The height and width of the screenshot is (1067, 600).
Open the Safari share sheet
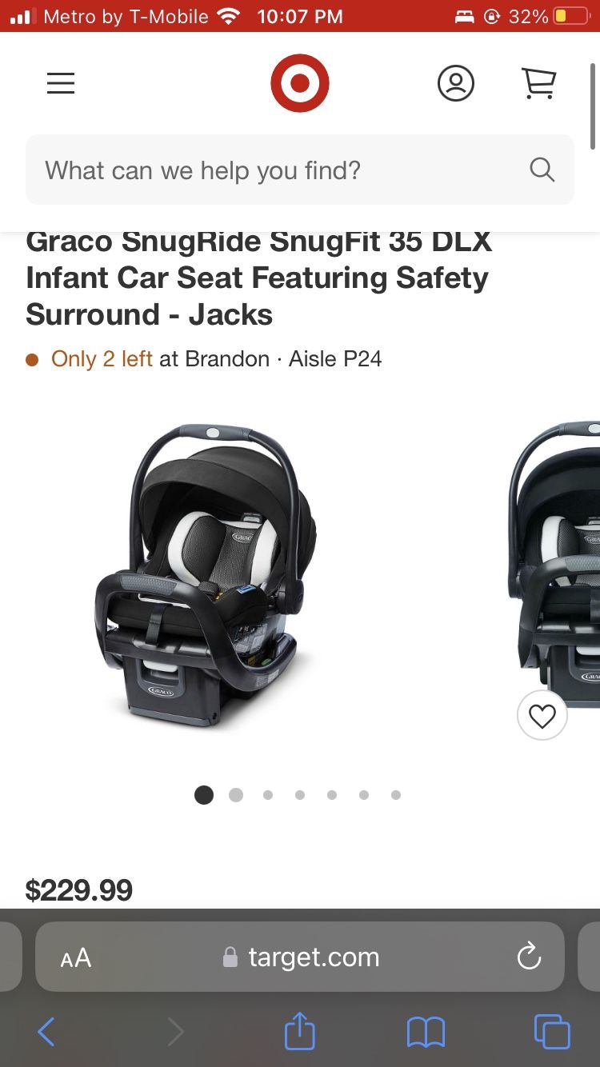tap(300, 1031)
